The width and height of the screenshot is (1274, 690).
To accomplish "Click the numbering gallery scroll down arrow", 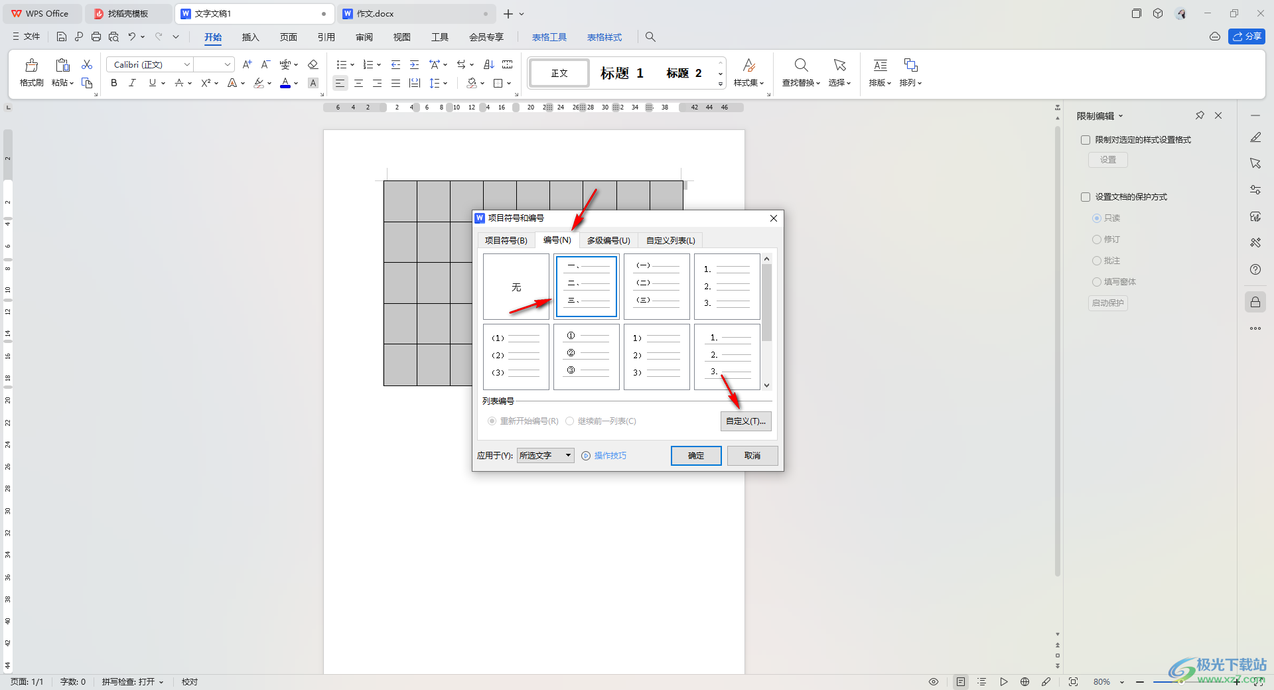I will point(766,385).
